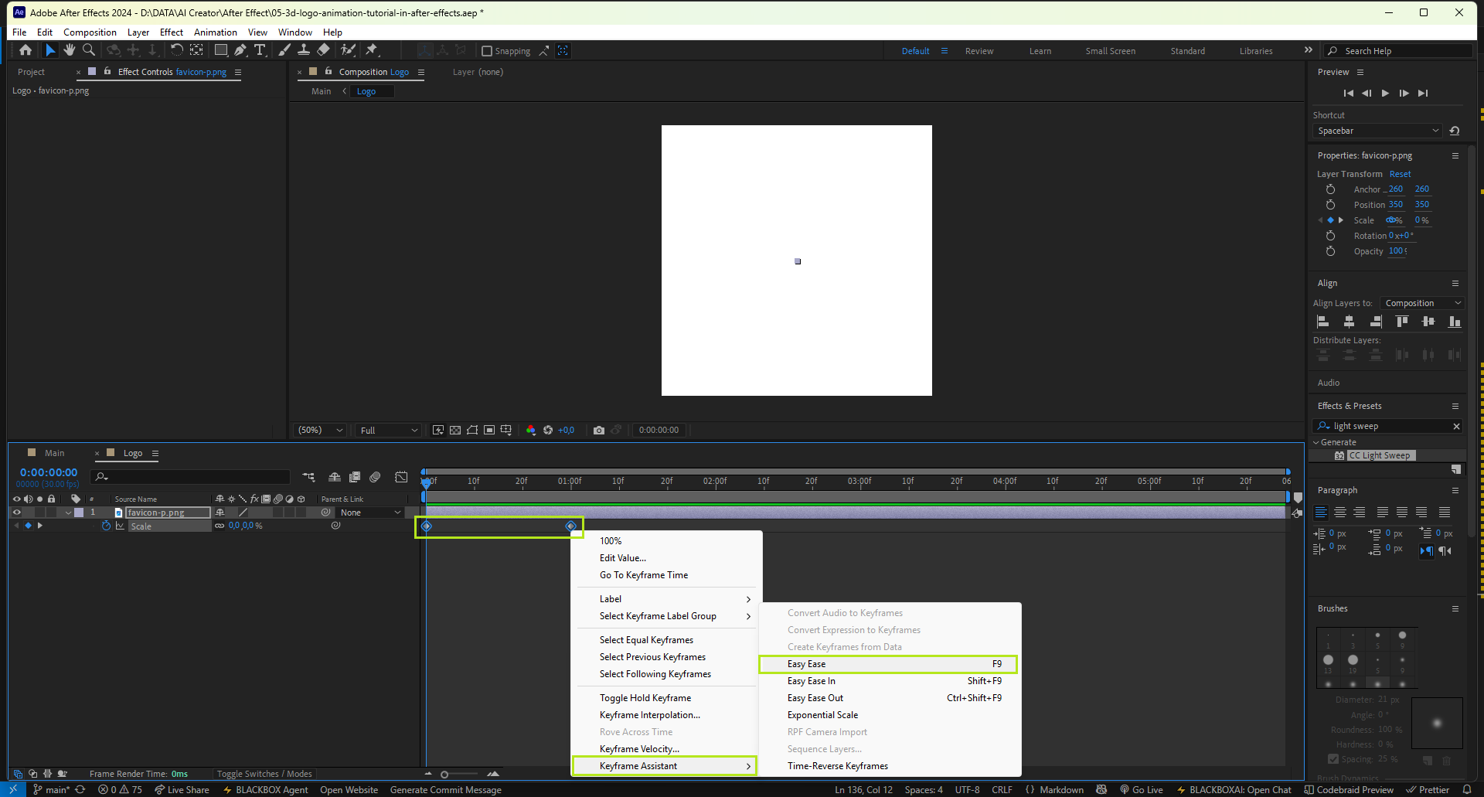Screen dimensions: 1484x797
Task: Take snapshot with camera icon
Action: 598,431
